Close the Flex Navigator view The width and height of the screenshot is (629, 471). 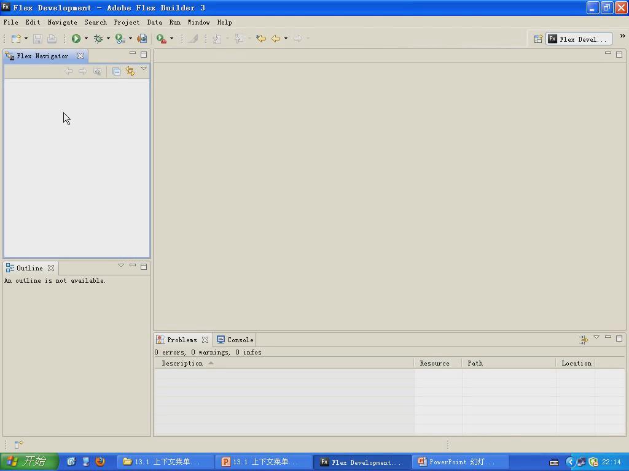pos(80,56)
